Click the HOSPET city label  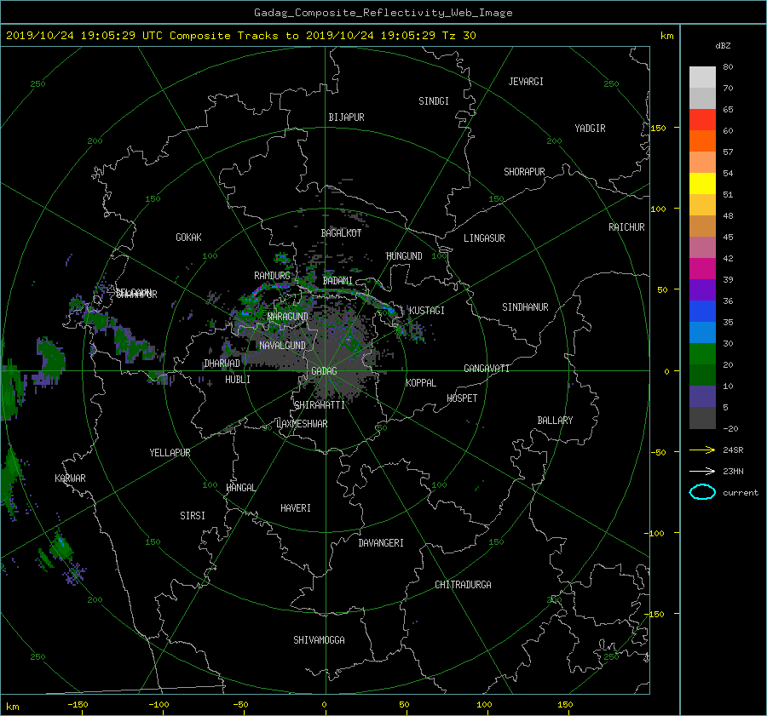click(462, 398)
